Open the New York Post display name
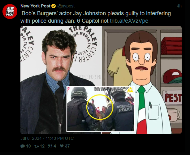This screenshot has width=190, height=155. click(x=35, y=6)
